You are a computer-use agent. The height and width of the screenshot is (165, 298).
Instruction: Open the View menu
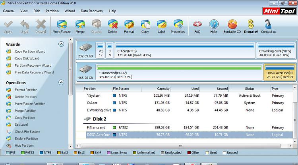[x=24, y=11]
